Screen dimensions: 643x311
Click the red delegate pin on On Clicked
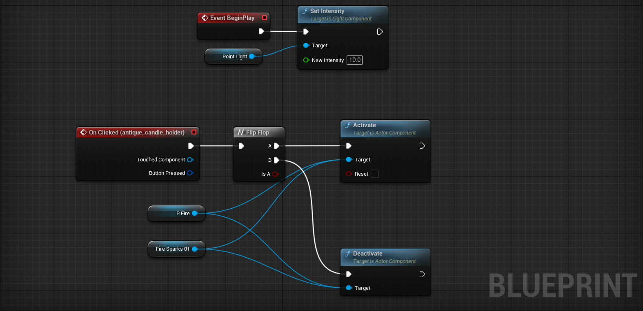coord(194,132)
